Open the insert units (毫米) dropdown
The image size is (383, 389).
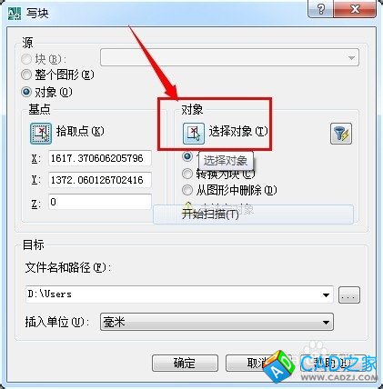point(217,322)
